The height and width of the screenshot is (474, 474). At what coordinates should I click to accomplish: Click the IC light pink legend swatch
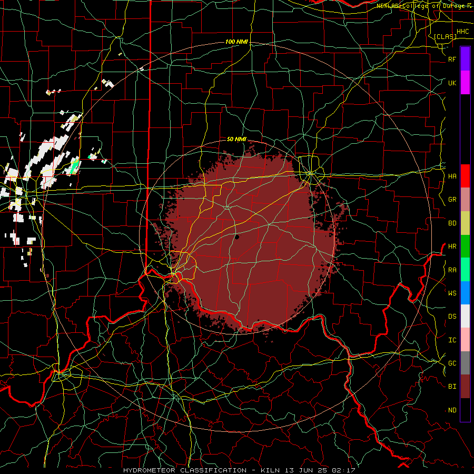pos(465,340)
